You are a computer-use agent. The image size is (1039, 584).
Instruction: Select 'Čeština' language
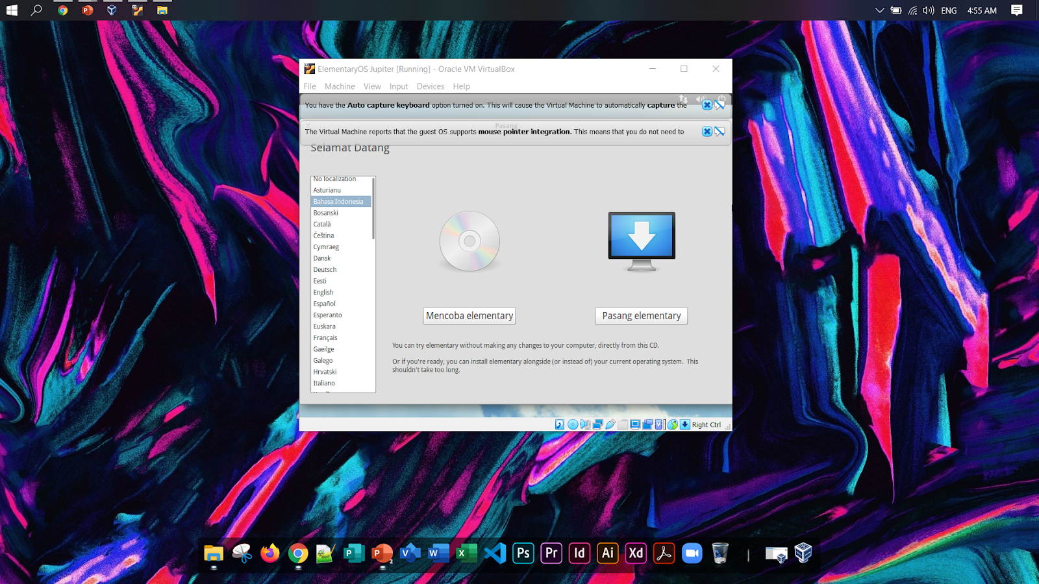(x=341, y=236)
